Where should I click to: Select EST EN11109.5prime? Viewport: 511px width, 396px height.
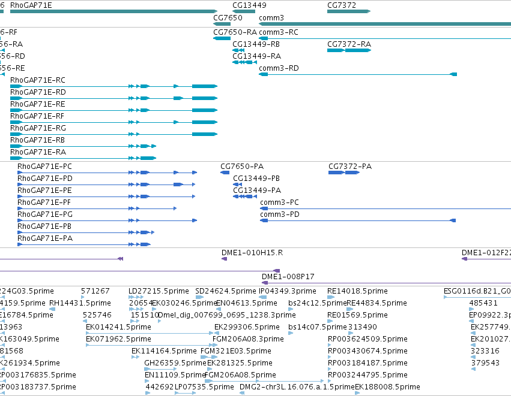(148, 381)
